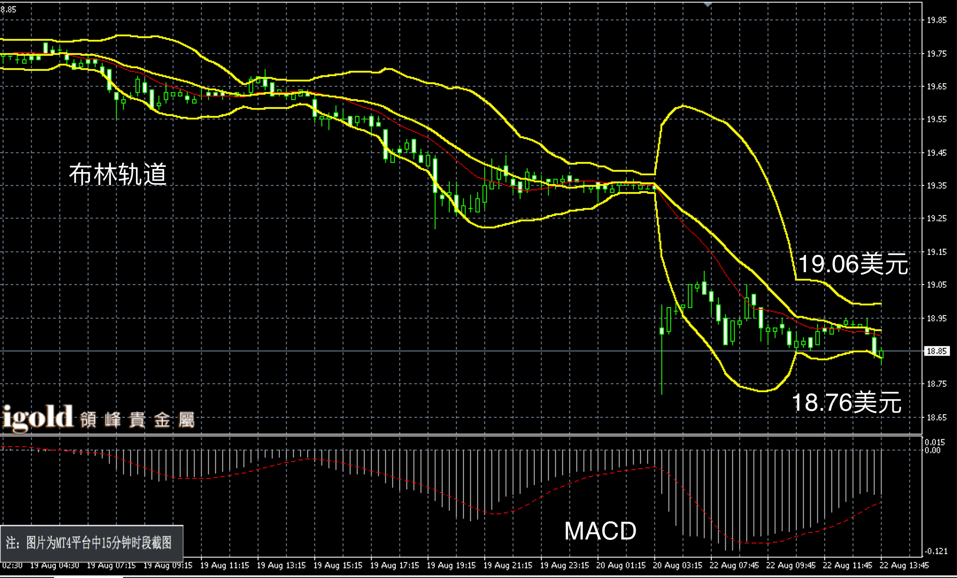Click the 18.65 price axis label

937,417
